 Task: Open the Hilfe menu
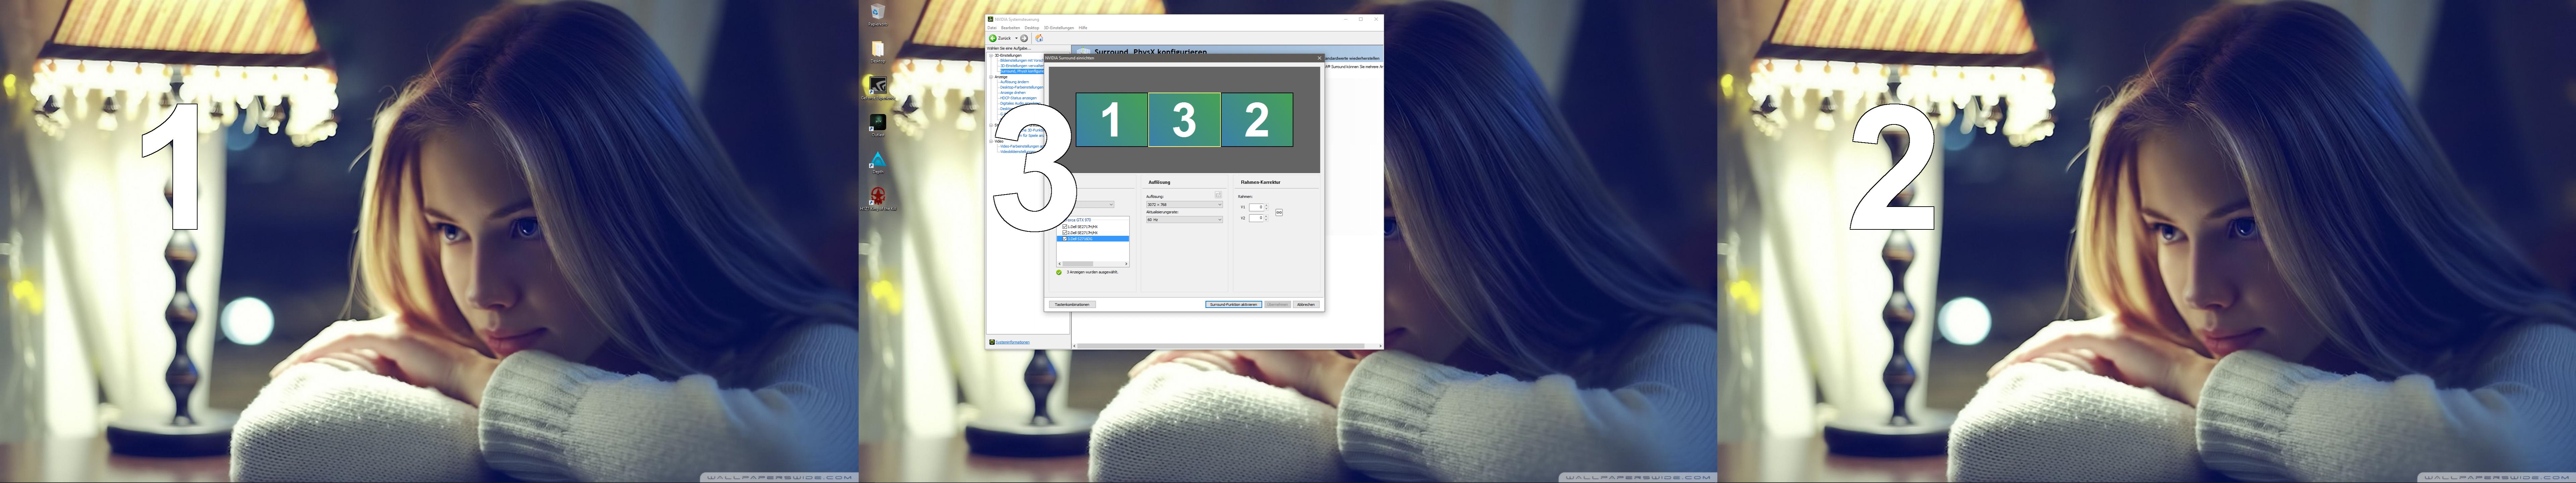[x=1083, y=28]
